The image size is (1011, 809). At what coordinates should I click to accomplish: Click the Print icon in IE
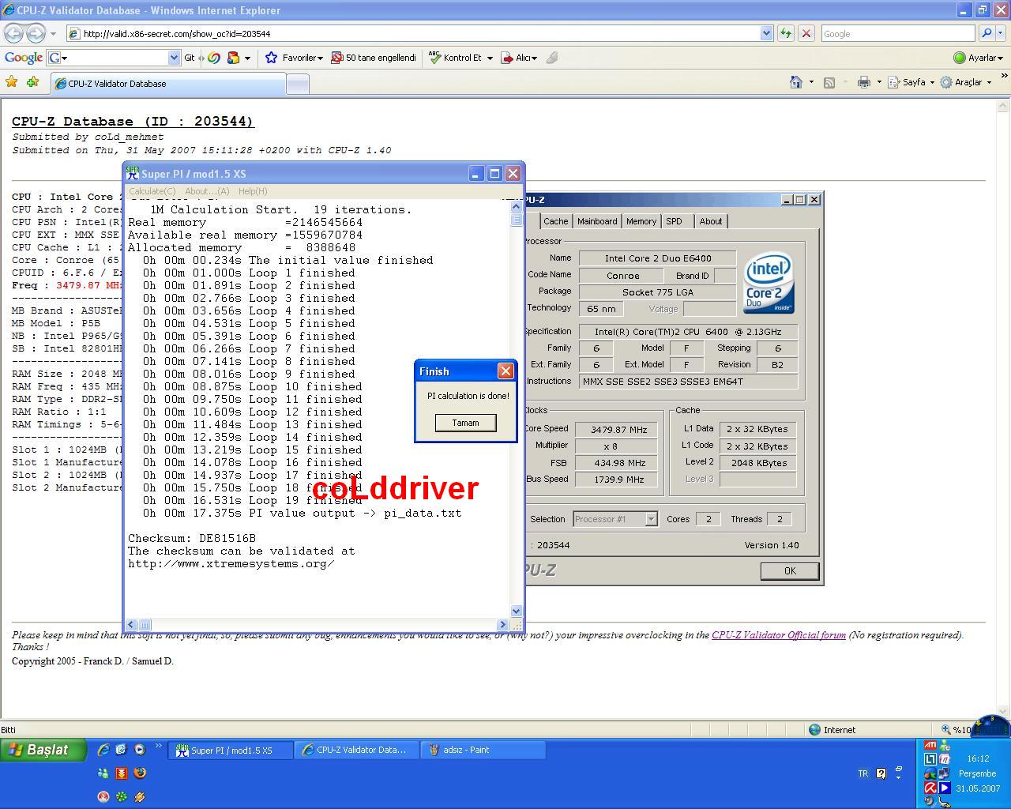pyautogui.click(x=864, y=82)
